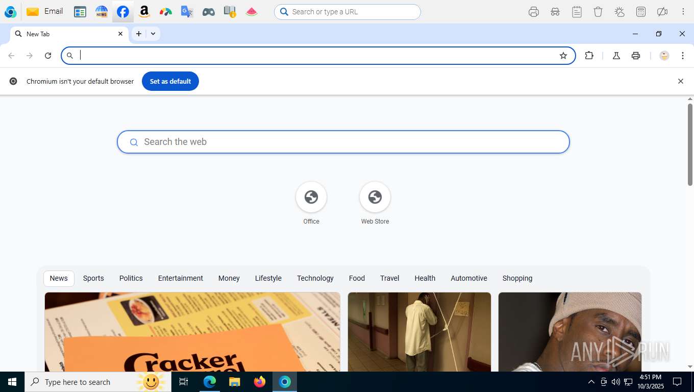
Task: Open top utility bar three-dot menu
Action: pos(683,12)
